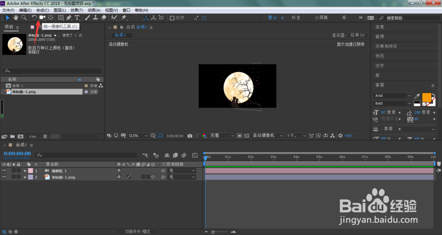Click the show channel color icon

[x=204, y=136]
